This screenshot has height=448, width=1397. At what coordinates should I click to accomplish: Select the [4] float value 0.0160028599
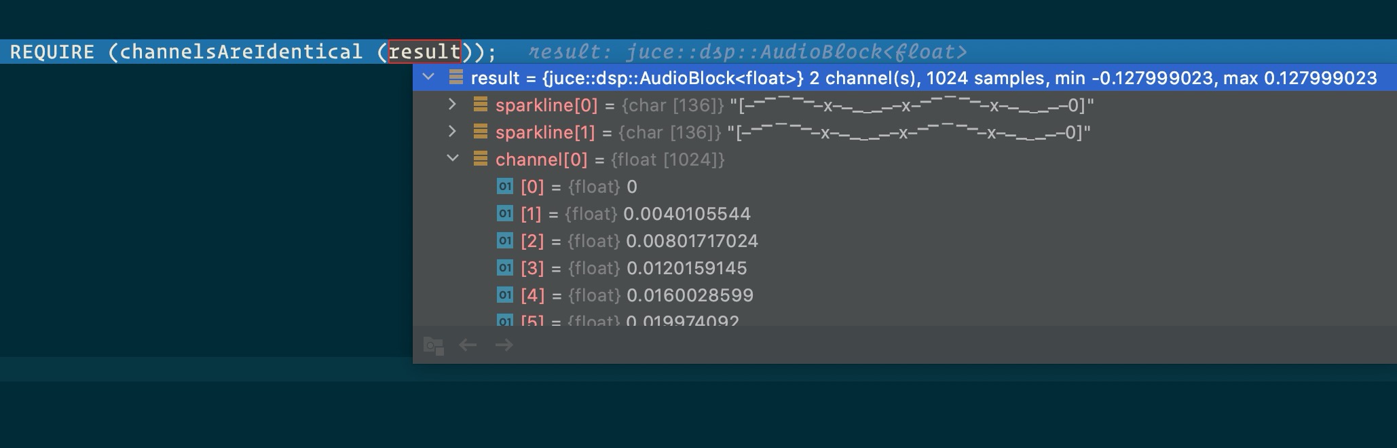(x=690, y=295)
